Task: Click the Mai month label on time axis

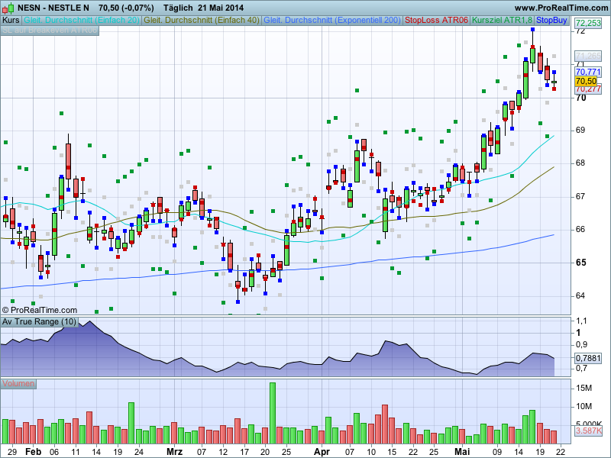Action: [462, 452]
